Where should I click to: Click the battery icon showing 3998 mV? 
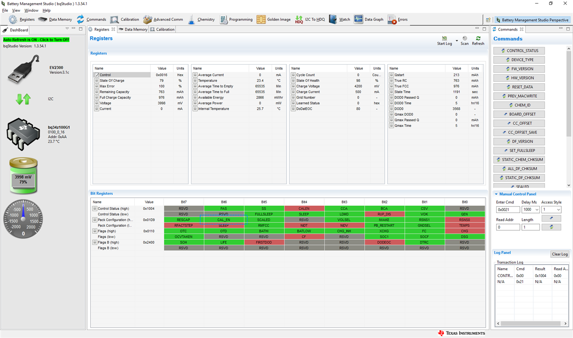[x=24, y=177]
